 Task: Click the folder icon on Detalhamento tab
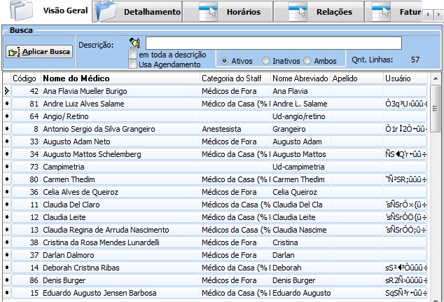pyautogui.click(x=106, y=11)
